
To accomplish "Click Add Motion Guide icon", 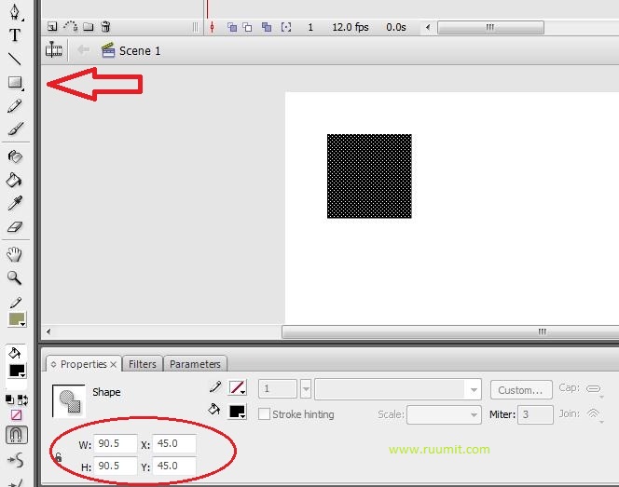I will point(70,27).
